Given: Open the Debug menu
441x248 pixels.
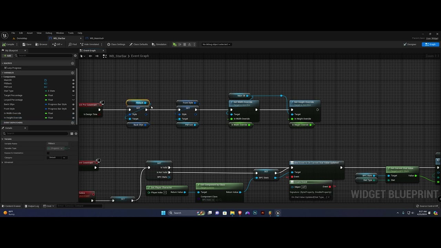Looking at the screenshot, I should tap(49, 33).
